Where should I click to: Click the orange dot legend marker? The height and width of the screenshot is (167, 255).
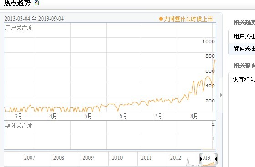161,19
